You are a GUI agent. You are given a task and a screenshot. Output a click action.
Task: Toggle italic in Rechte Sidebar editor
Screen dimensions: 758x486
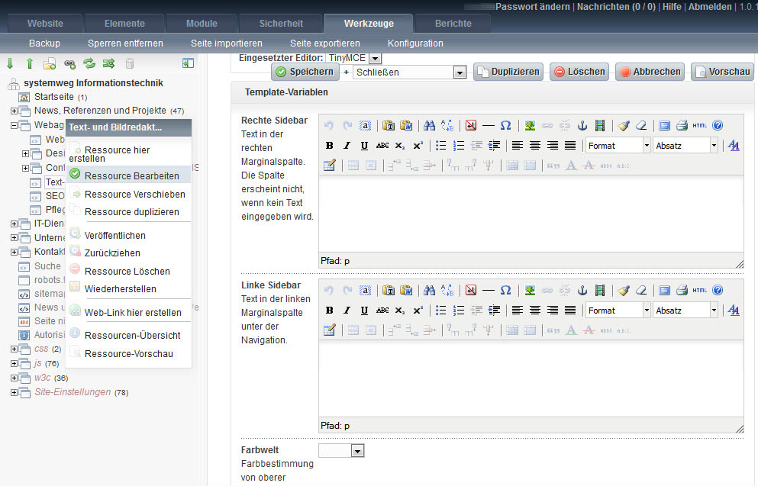(347, 146)
